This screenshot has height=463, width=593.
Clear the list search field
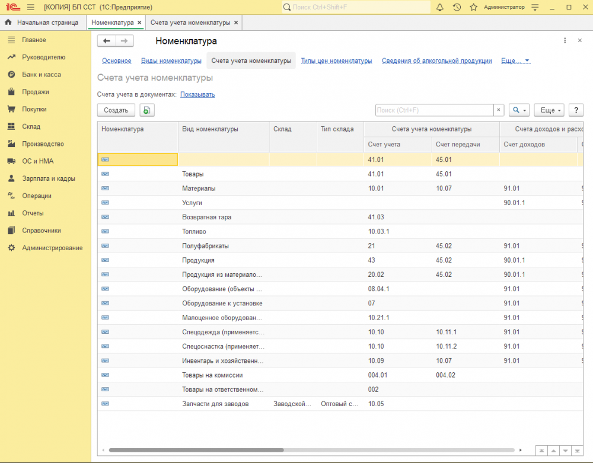[499, 110]
